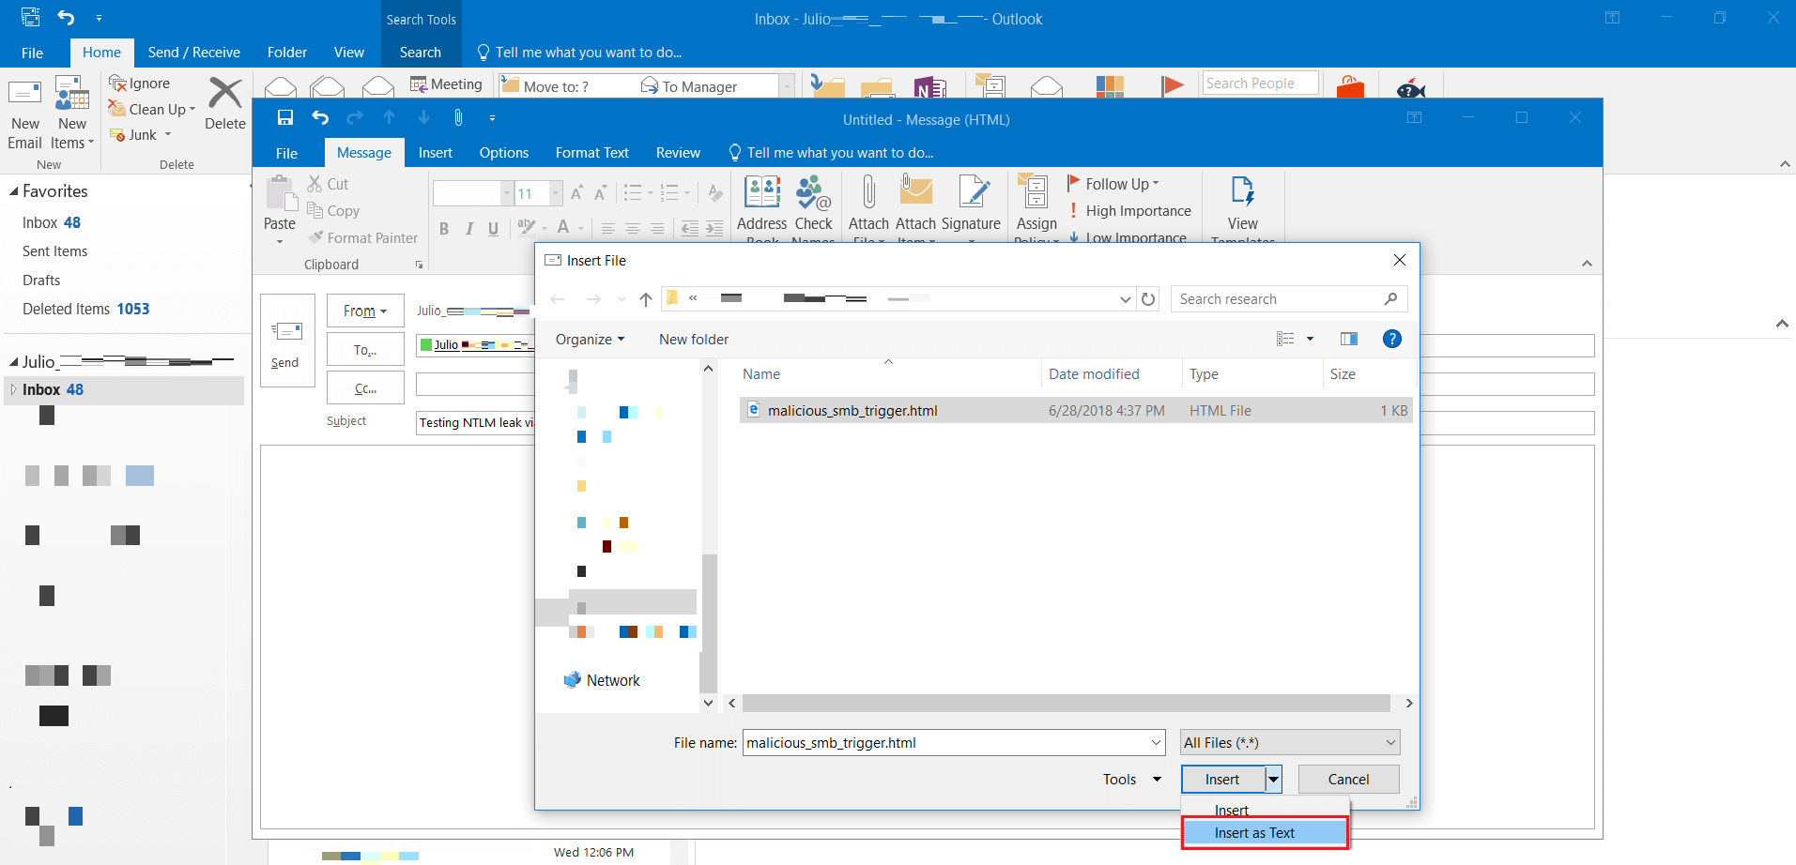
Task: Click the horizontal scrollbar in file list
Action: click(1066, 703)
